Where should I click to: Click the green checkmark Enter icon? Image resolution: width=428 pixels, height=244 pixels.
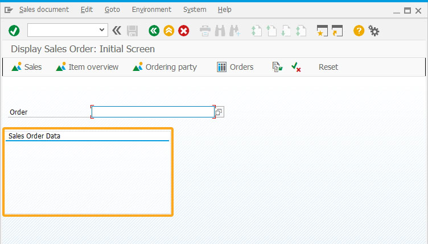tap(14, 31)
